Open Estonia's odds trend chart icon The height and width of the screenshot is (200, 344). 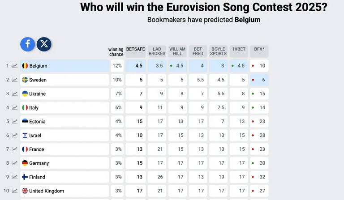pos(14,121)
